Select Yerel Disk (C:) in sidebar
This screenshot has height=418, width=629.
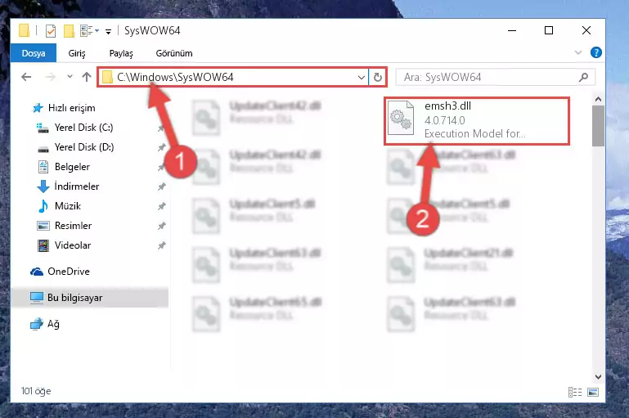[x=75, y=128]
